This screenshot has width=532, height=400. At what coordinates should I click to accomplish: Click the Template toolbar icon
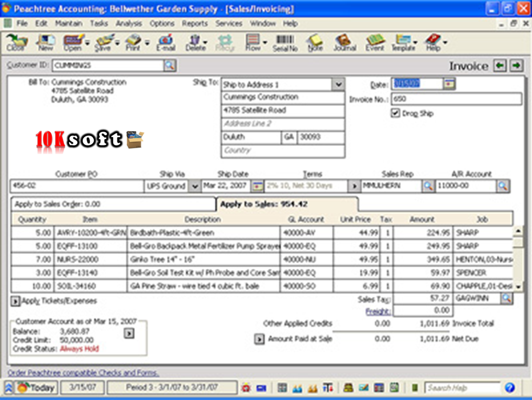(403, 43)
